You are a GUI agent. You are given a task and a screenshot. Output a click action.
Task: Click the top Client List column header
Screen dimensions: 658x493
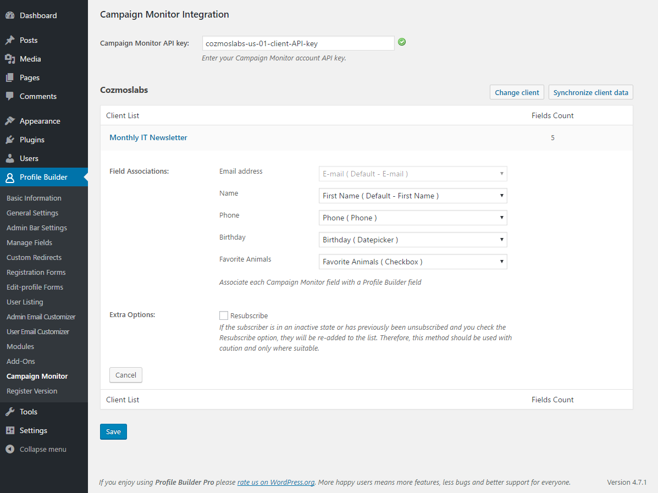point(123,115)
